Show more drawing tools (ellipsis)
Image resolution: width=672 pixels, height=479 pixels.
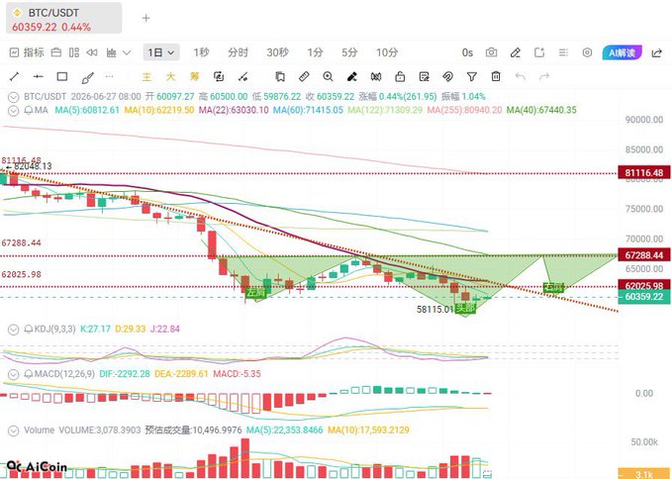pos(110,76)
